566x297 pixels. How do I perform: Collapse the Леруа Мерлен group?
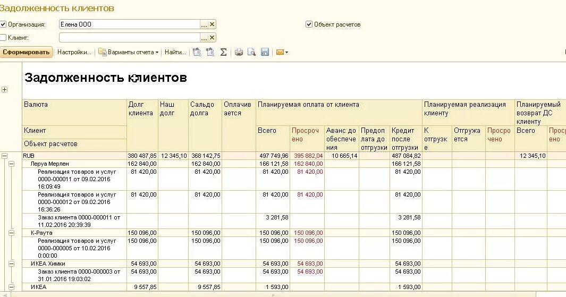pos(12,164)
